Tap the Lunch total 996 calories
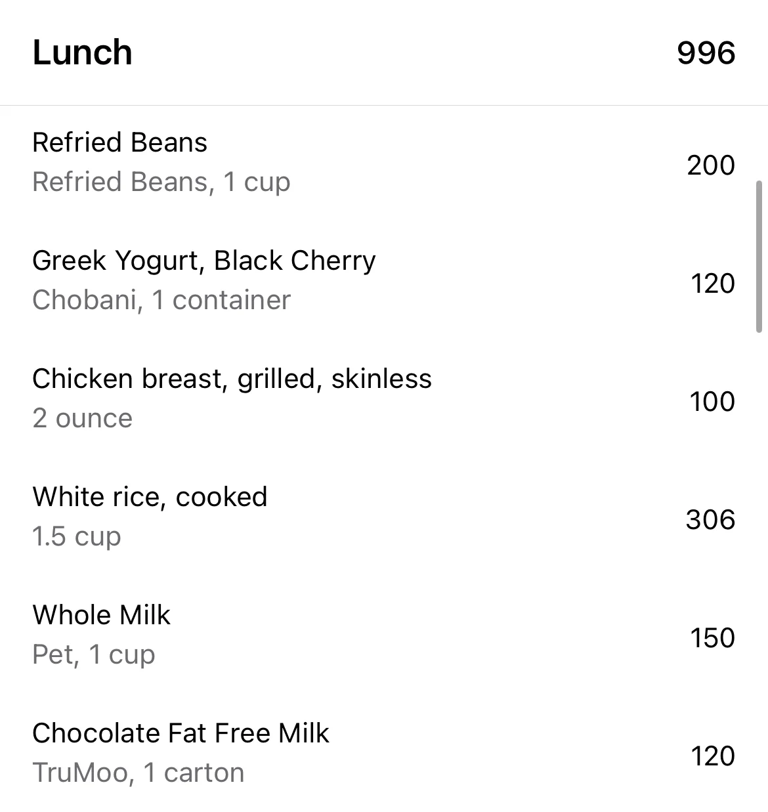The image size is (768, 812). click(706, 53)
